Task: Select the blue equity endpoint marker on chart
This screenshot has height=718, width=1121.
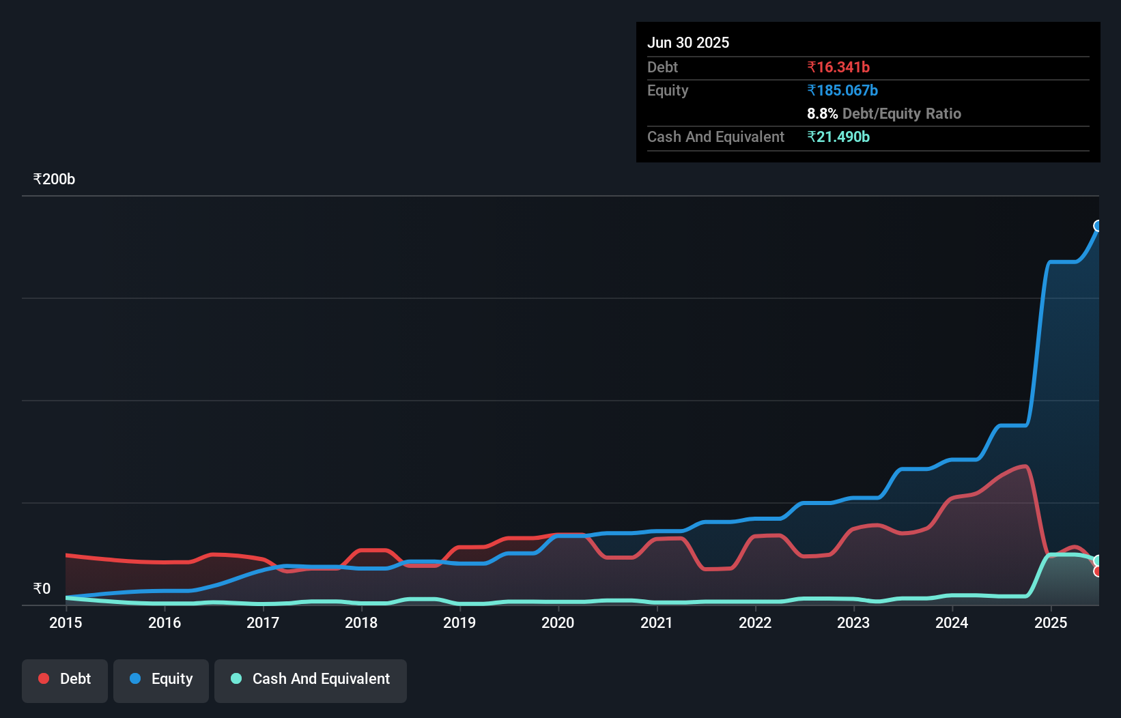Action: click(1097, 225)
